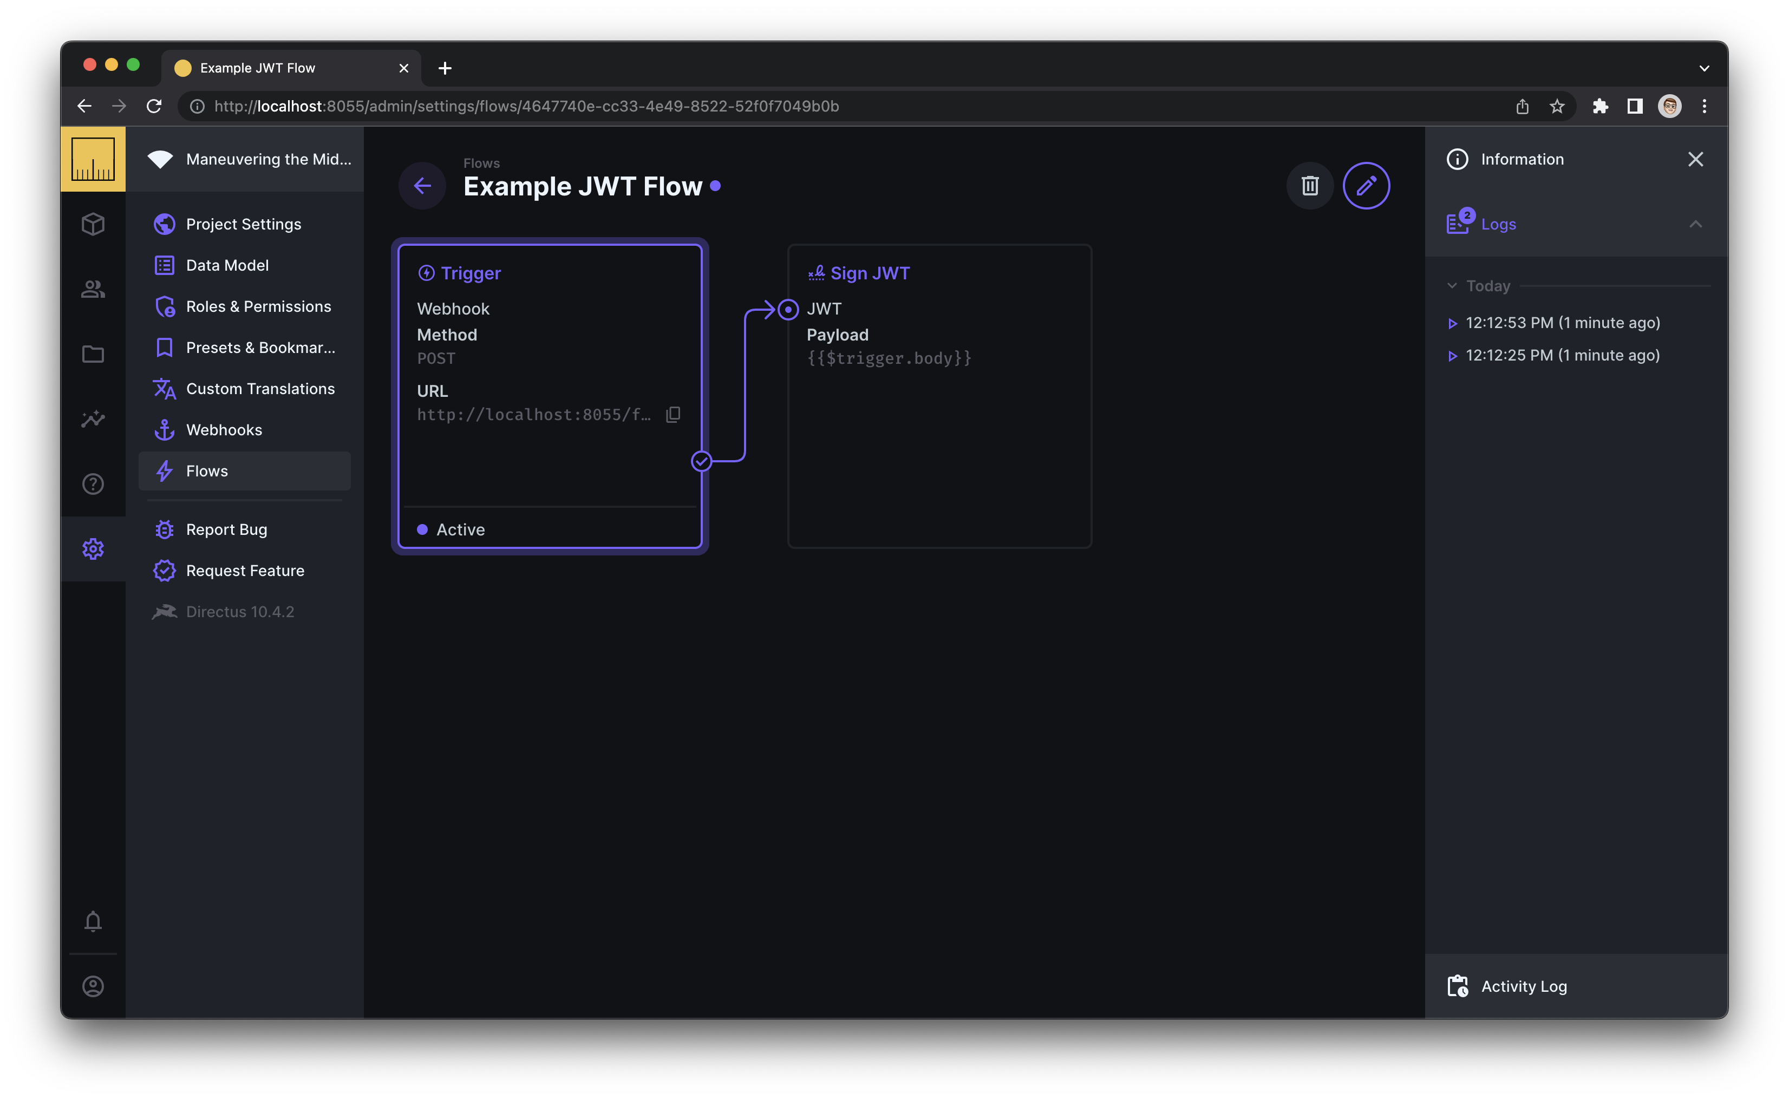Collapse the Today group in logs

[1452, 286]
